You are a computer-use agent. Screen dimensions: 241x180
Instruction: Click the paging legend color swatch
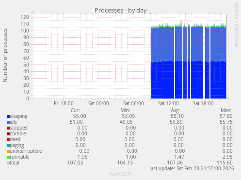pyautogui.click(x=8, y=146)
